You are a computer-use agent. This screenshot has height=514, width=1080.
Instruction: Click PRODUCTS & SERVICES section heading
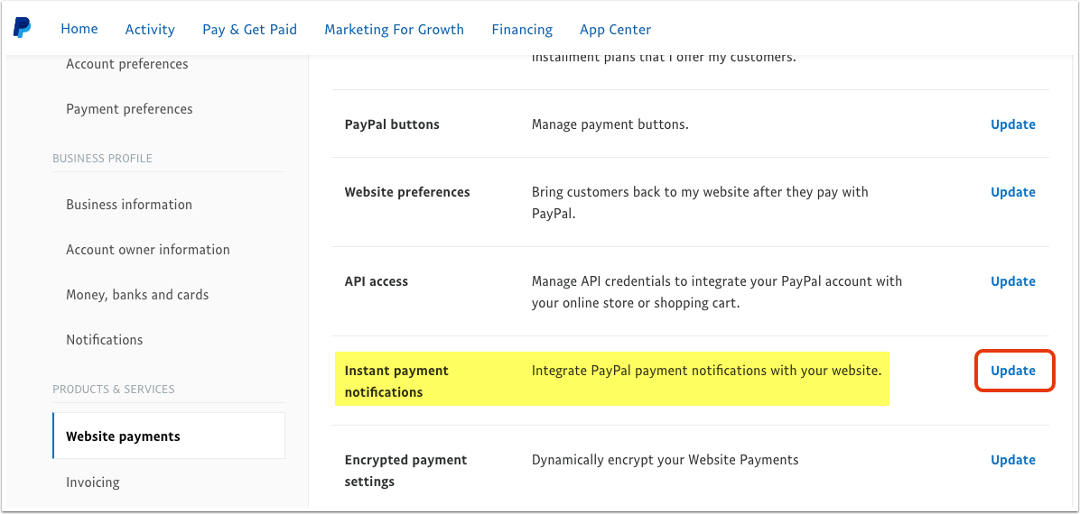pos(114,390)
